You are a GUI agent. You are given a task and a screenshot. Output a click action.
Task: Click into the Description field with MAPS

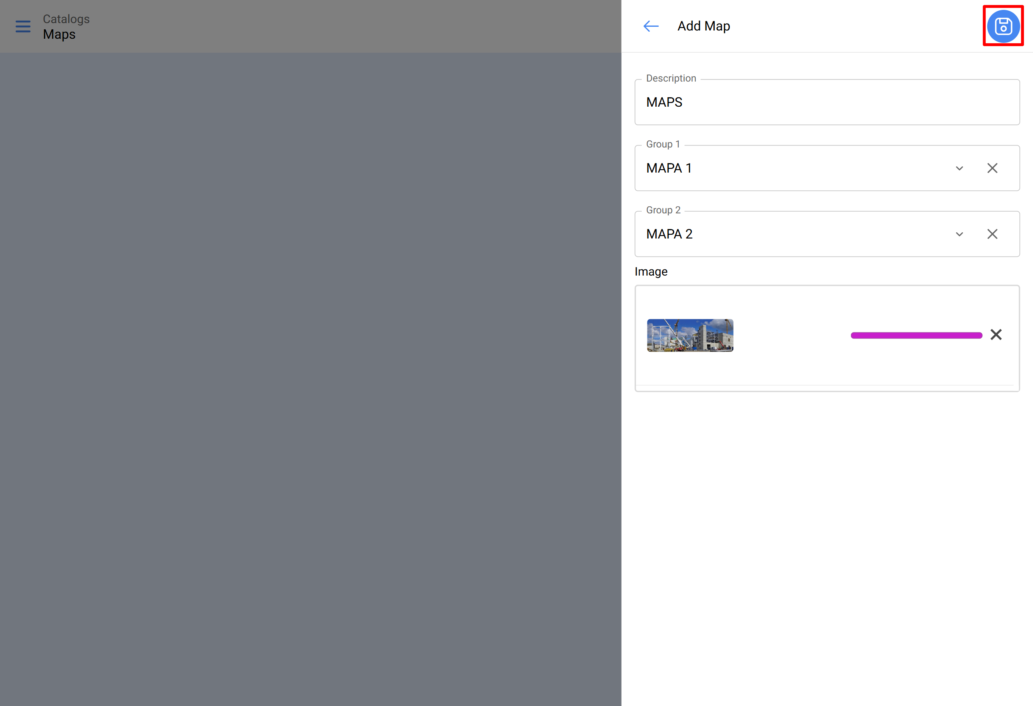point(827,102)
